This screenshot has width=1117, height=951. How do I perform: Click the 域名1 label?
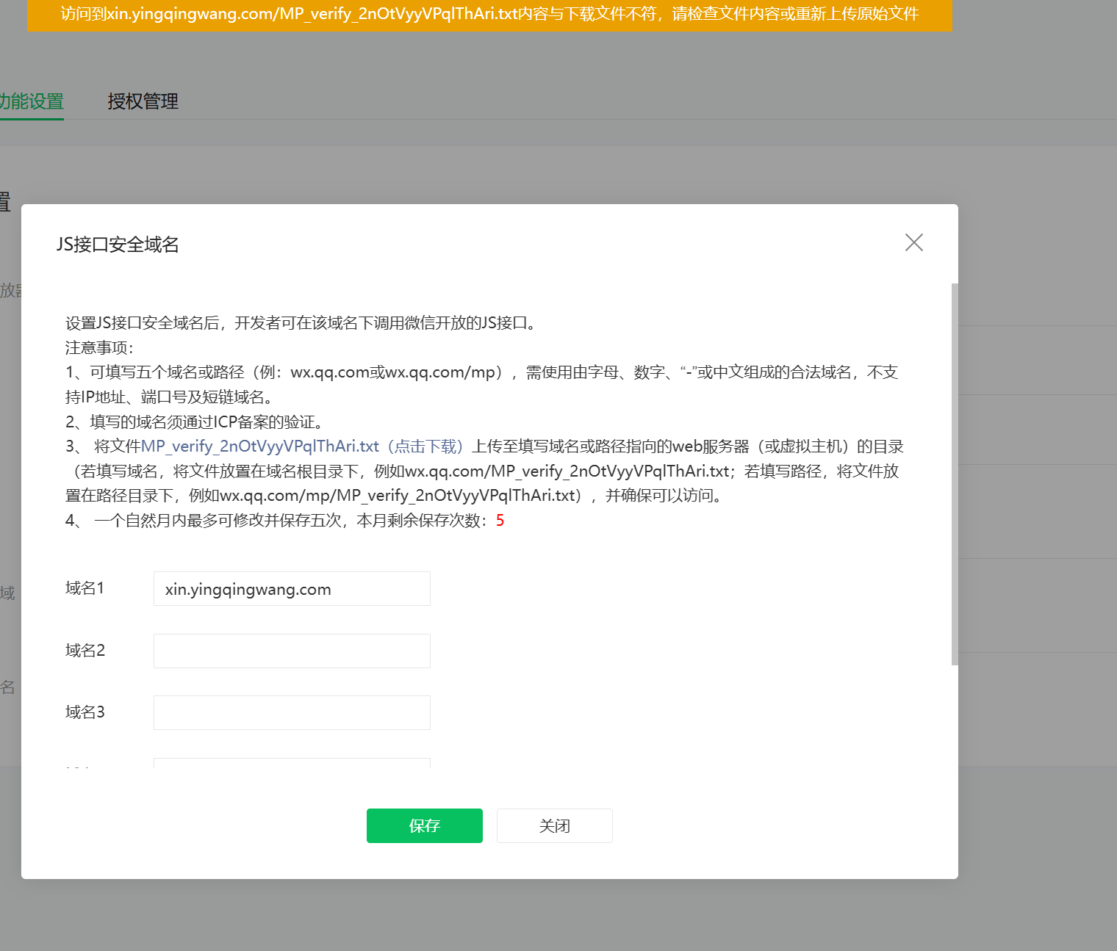coord(85,588)
